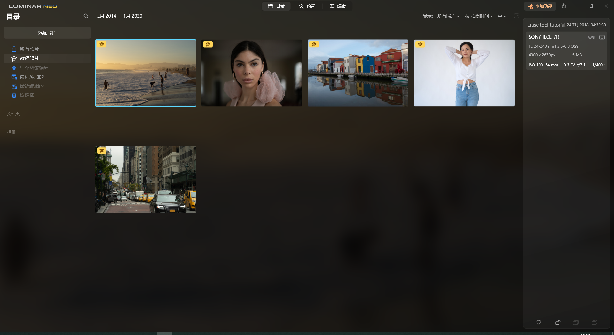The image size is (614, 335).
Task: Open 最近添加的 recently added list
Action: click(x=32, y=77)
